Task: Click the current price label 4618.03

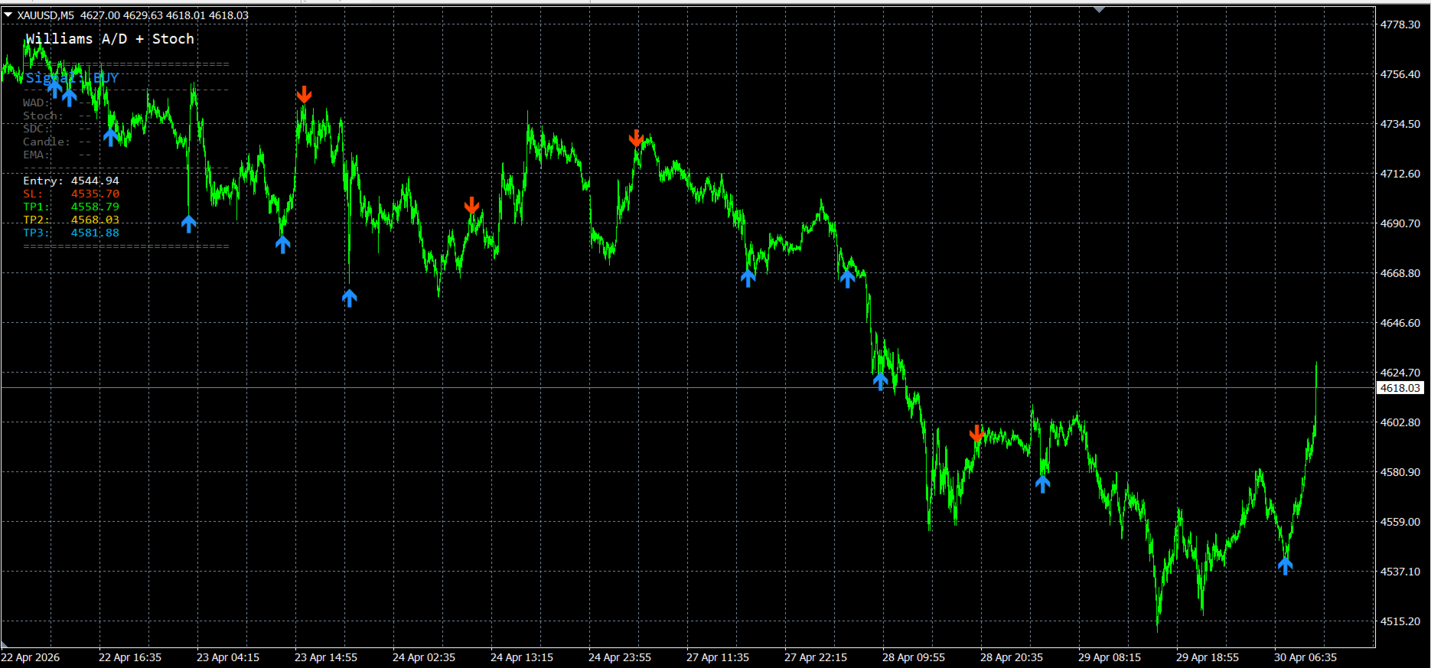Action: point(1400,388)
